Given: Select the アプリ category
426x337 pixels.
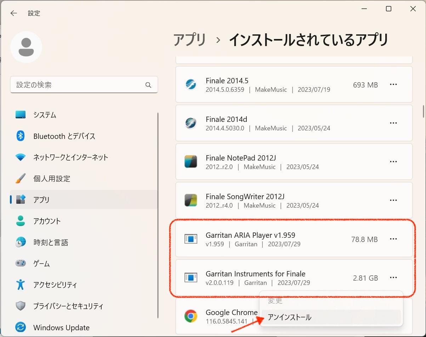Looking at the screenshot, I should pos(84,200).
